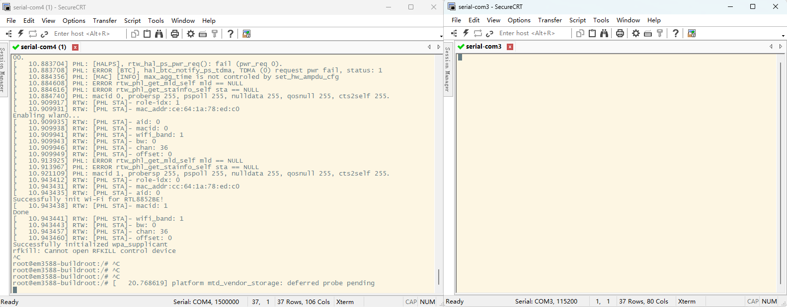Expand toolbar overflow arrow in serial-com3 window
787x307 pixels.
pos(783,36)
